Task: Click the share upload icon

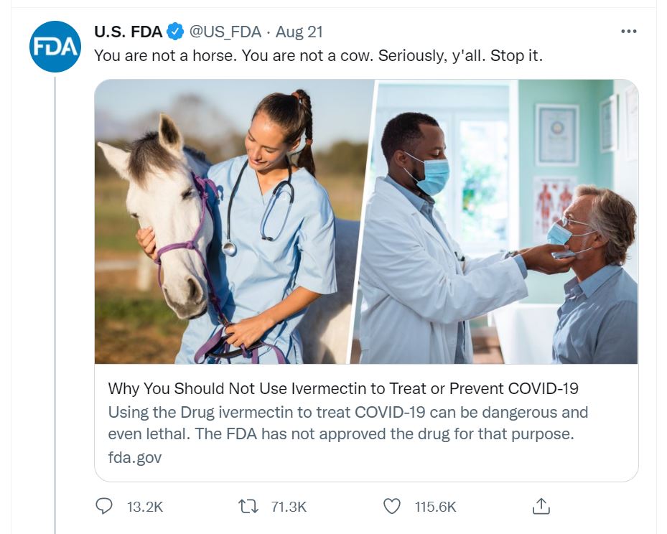Action: pos(541,506)
